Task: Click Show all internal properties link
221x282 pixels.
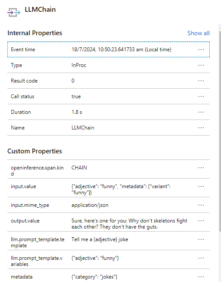Action: click(198, 33)
